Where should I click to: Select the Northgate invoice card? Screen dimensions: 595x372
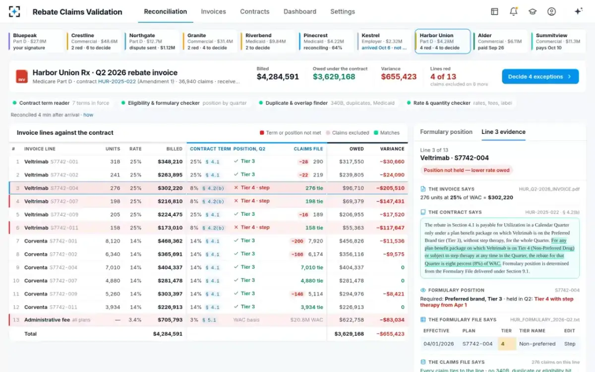click(x=152, y=41)
